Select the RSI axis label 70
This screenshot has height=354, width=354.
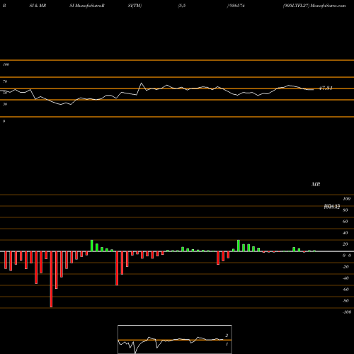(x=5, y=81)
